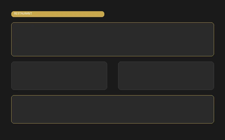Open the large top gold-bordered panel
Image resolution: width=225 pixels, height=140 pixels.
tap(113, 39)
